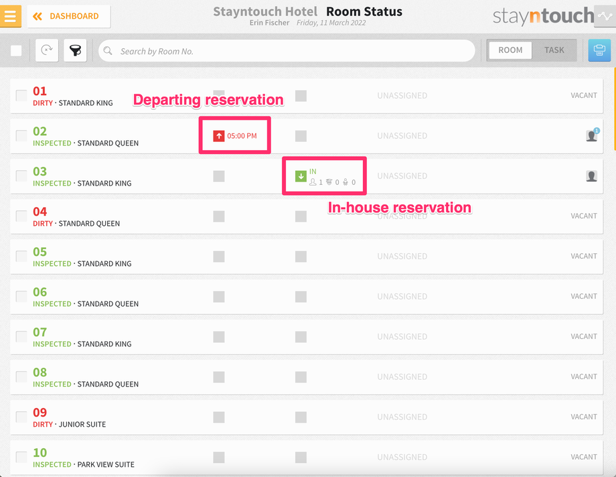Click the grey departure placeholder for room 01
The image size is (616, 477).
tap(219, 96)
